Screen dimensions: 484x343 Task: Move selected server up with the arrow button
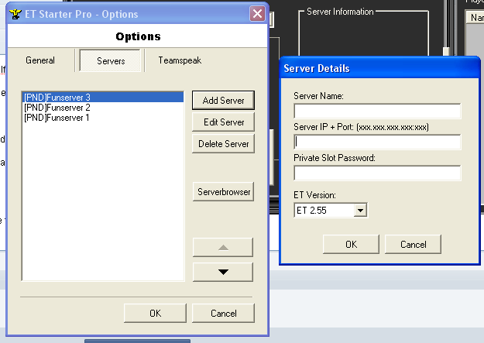coord(223,247)
